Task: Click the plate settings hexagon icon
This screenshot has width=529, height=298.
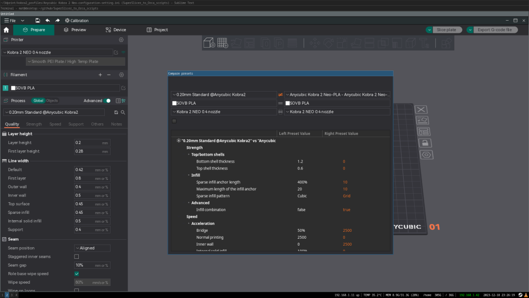Action: click(426, 155)
